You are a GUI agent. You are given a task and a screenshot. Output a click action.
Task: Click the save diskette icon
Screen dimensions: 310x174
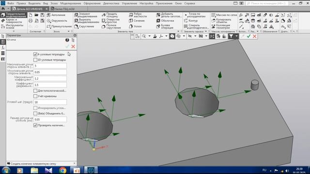(42, 15)
